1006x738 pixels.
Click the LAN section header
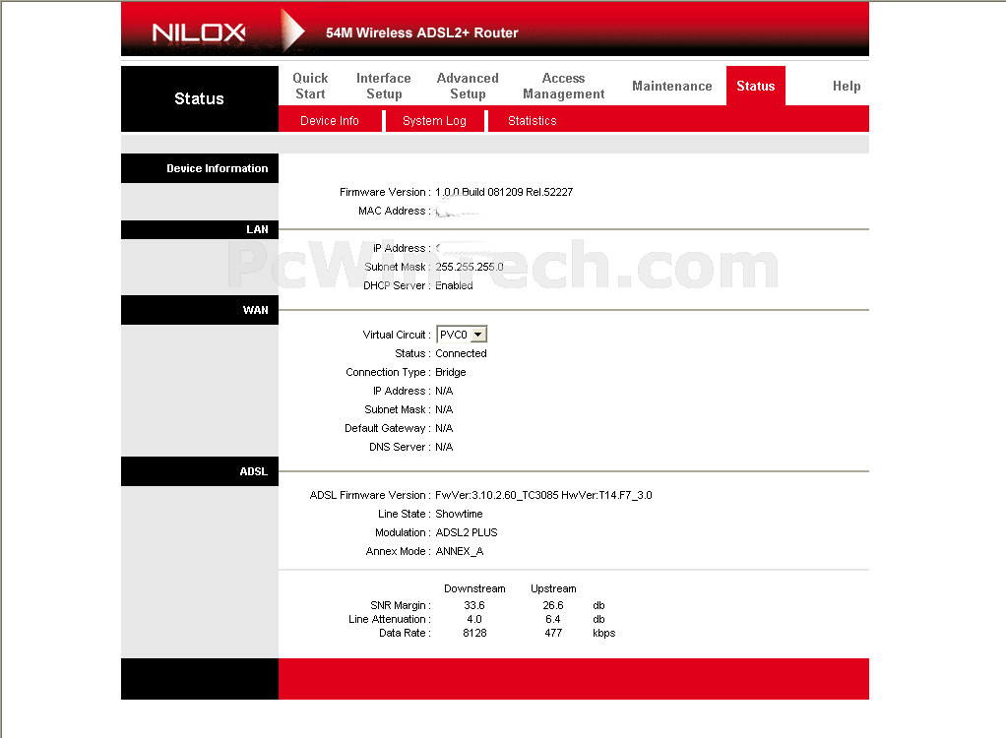click(200, 229)
